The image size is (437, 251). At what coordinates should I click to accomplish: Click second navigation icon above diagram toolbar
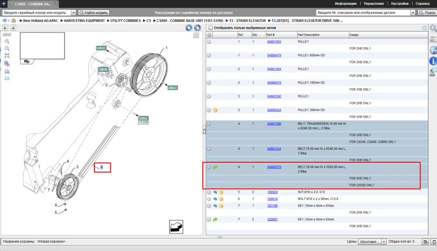(13, 28)
